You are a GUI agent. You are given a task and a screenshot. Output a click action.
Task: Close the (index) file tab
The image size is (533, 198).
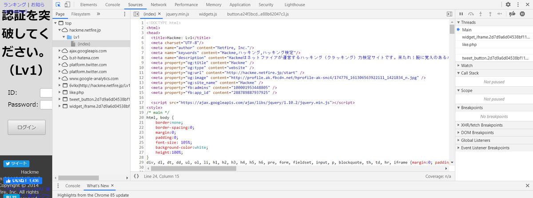159,14
